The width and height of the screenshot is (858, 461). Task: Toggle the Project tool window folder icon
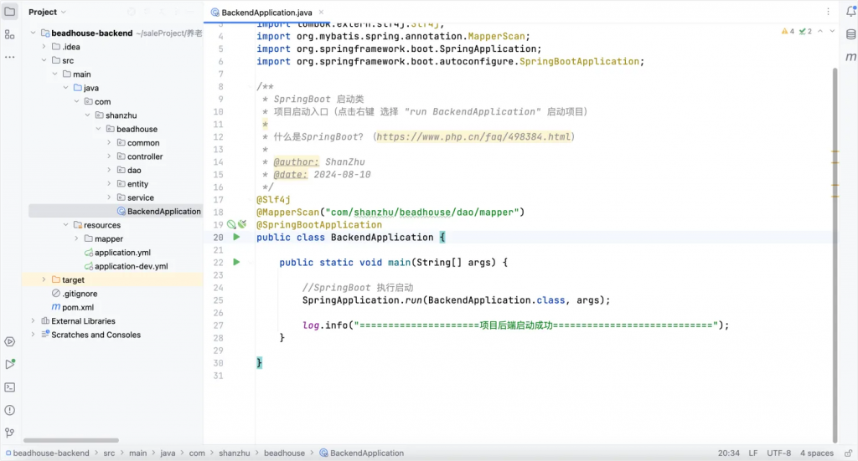[x=9, y=12]
